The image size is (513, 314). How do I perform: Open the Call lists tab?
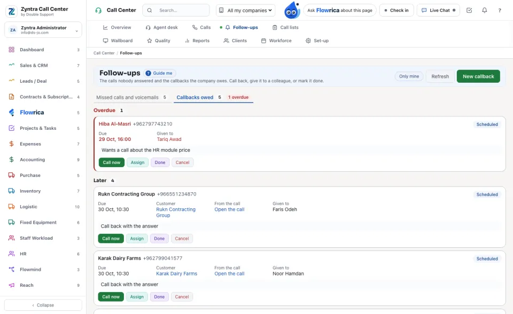click(285, 27)
